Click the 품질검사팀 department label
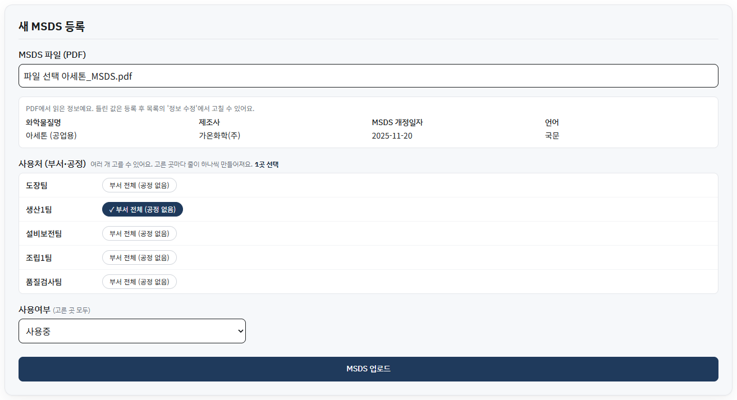This screenshot has height=400, width=737. point(44,282)
